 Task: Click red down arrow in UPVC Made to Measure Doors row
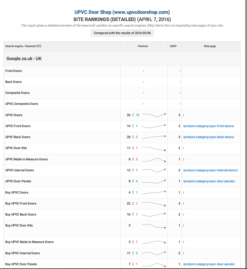(133, 159)
